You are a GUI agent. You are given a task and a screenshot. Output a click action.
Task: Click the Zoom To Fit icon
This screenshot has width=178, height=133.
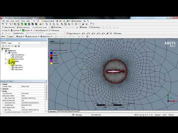pyautogui.click(x=62, y=24)
